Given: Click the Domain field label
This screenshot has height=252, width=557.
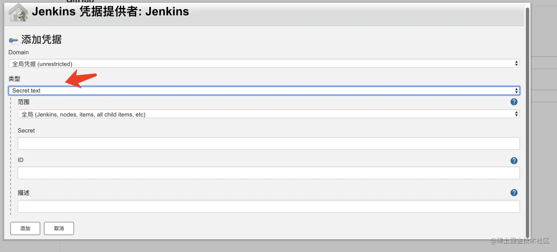Looking at the screenshot, I should (x=18, y=52).
